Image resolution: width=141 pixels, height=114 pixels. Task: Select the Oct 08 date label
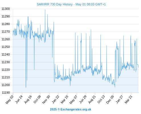[x=37, y=99]
